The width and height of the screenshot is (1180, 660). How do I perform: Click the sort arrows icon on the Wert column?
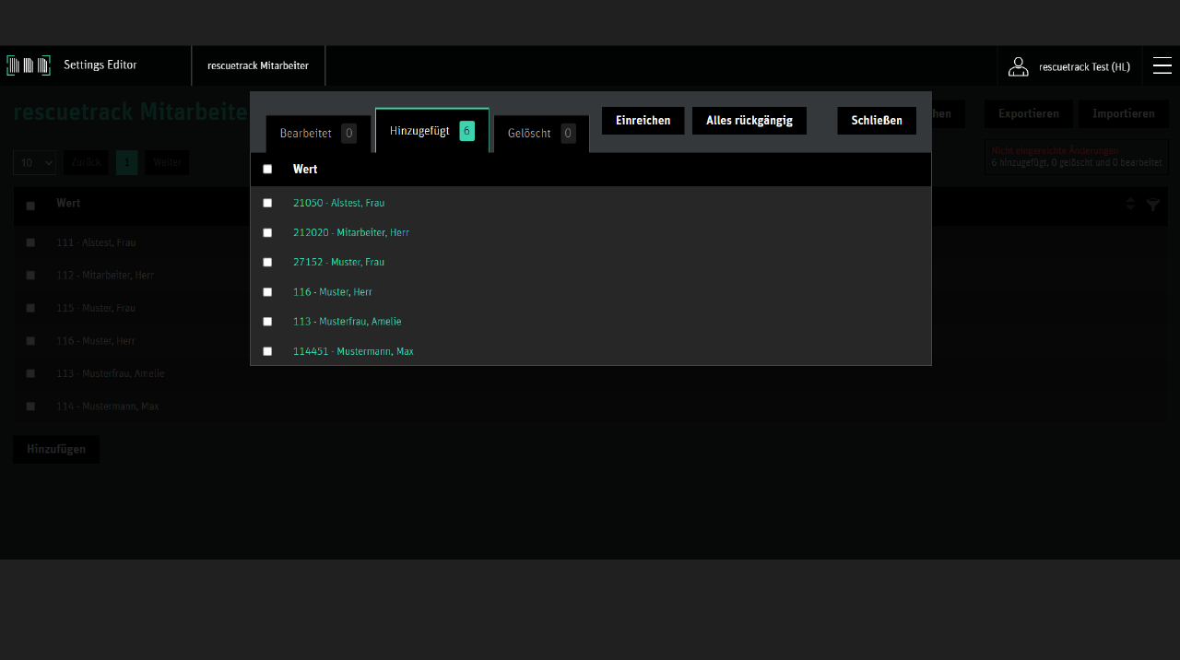(x=1130, y=204)
